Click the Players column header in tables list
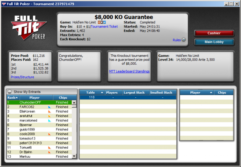 (114, 92)
